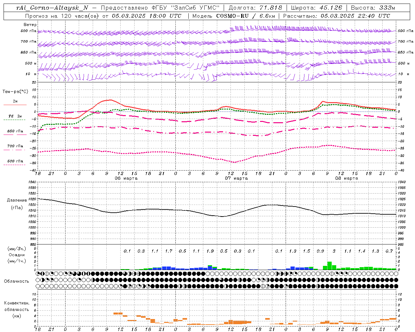The height and width of the screenshot is (332, 415).
Task: Click the 1.9 precipitation value
Action: 210,251
